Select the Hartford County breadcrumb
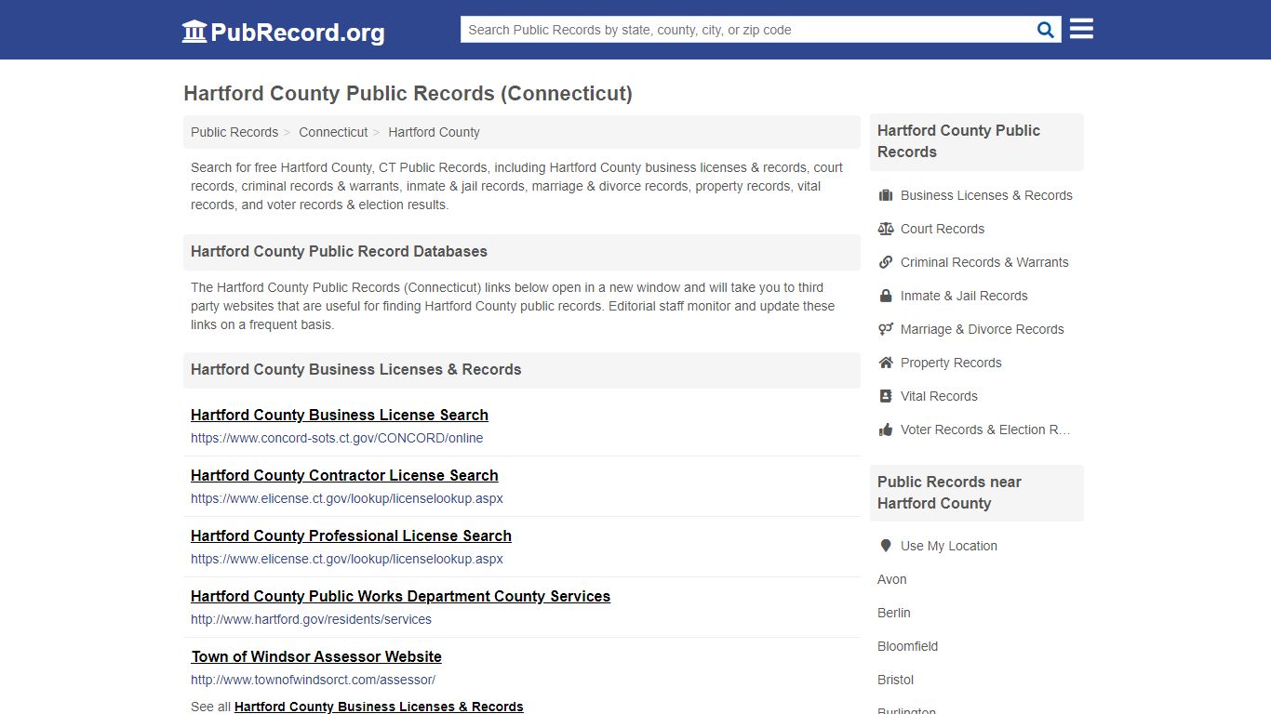This screenshot has width=1271, height=714. click(434, 132)
